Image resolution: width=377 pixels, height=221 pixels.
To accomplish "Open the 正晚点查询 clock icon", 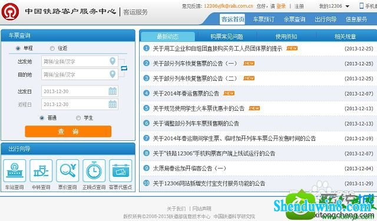I will coord(94,170).
